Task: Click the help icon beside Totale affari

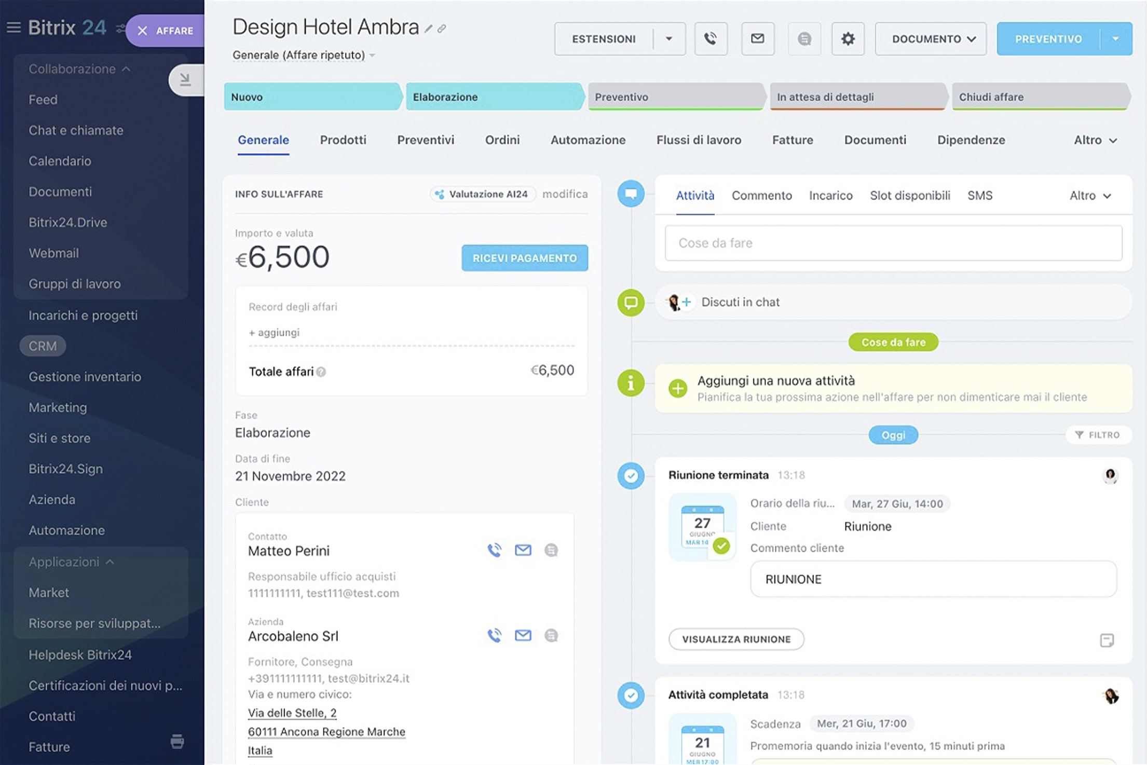Action: click(x=321, y=372)
